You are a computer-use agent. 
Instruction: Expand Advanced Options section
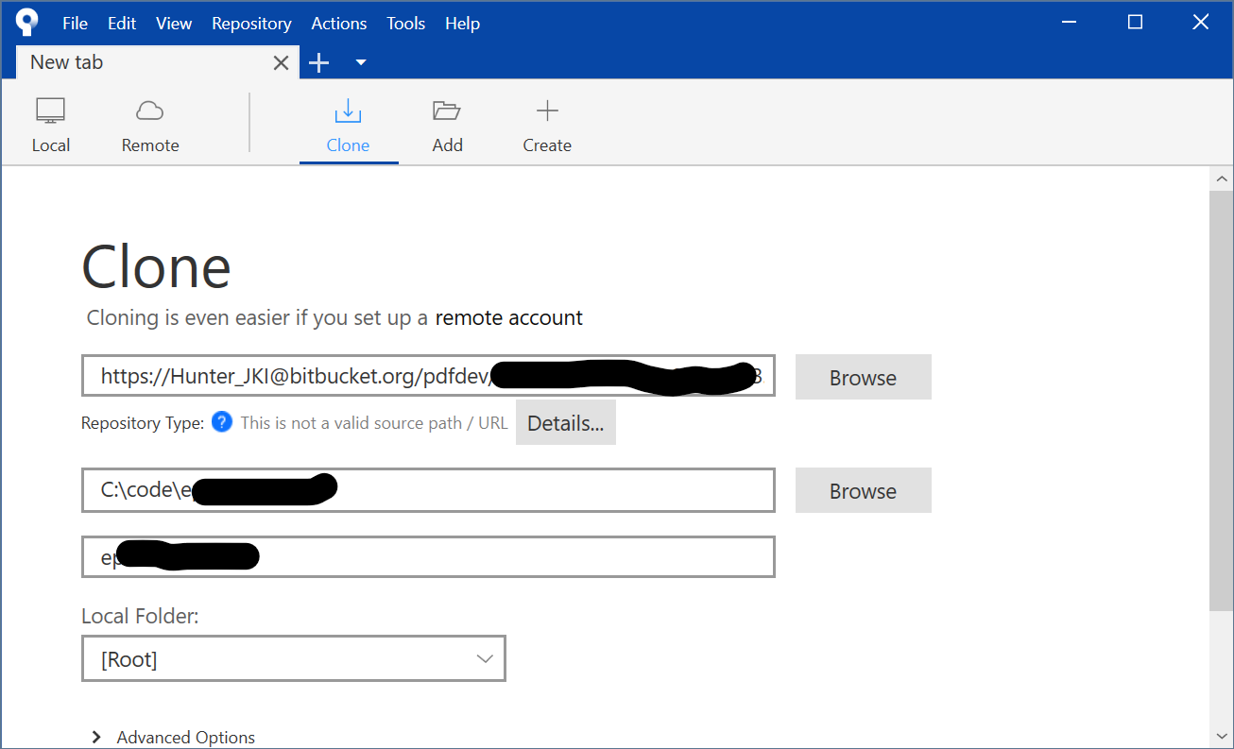coord(174,738)
